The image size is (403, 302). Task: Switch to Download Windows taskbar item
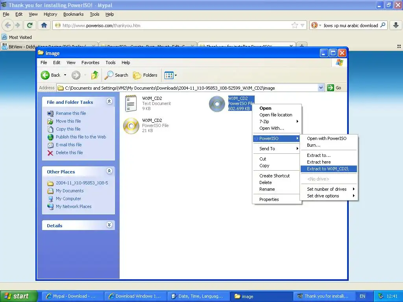135,296
